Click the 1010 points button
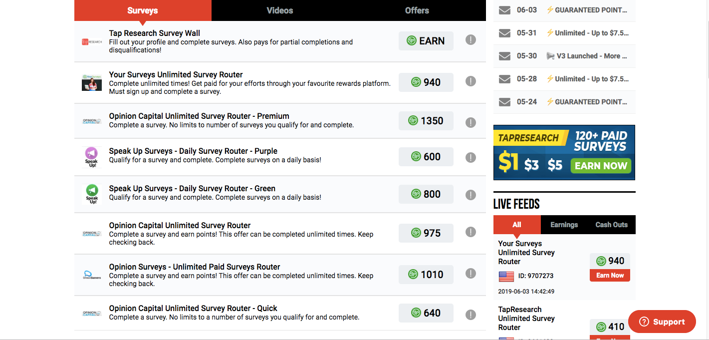The image size is (709, 340). (426, 275)
